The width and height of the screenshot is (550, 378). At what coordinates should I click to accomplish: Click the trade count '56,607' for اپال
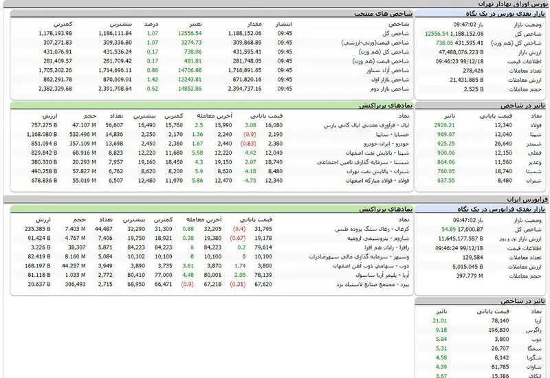click(114, 125)
